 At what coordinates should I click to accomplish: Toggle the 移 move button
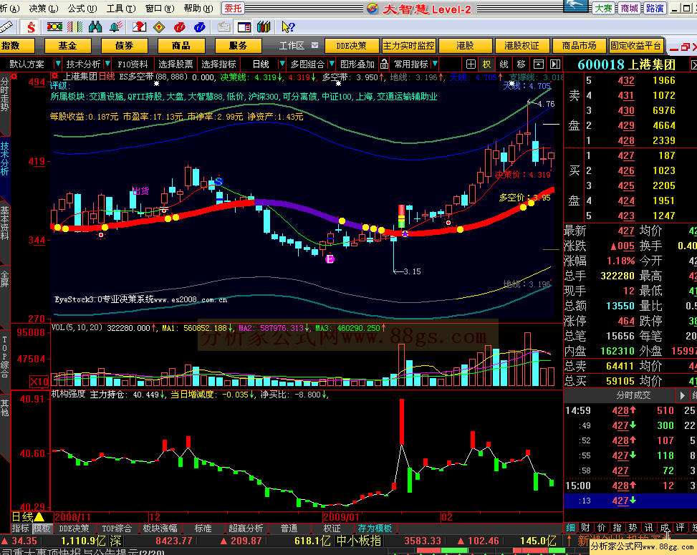pos(521,64)
